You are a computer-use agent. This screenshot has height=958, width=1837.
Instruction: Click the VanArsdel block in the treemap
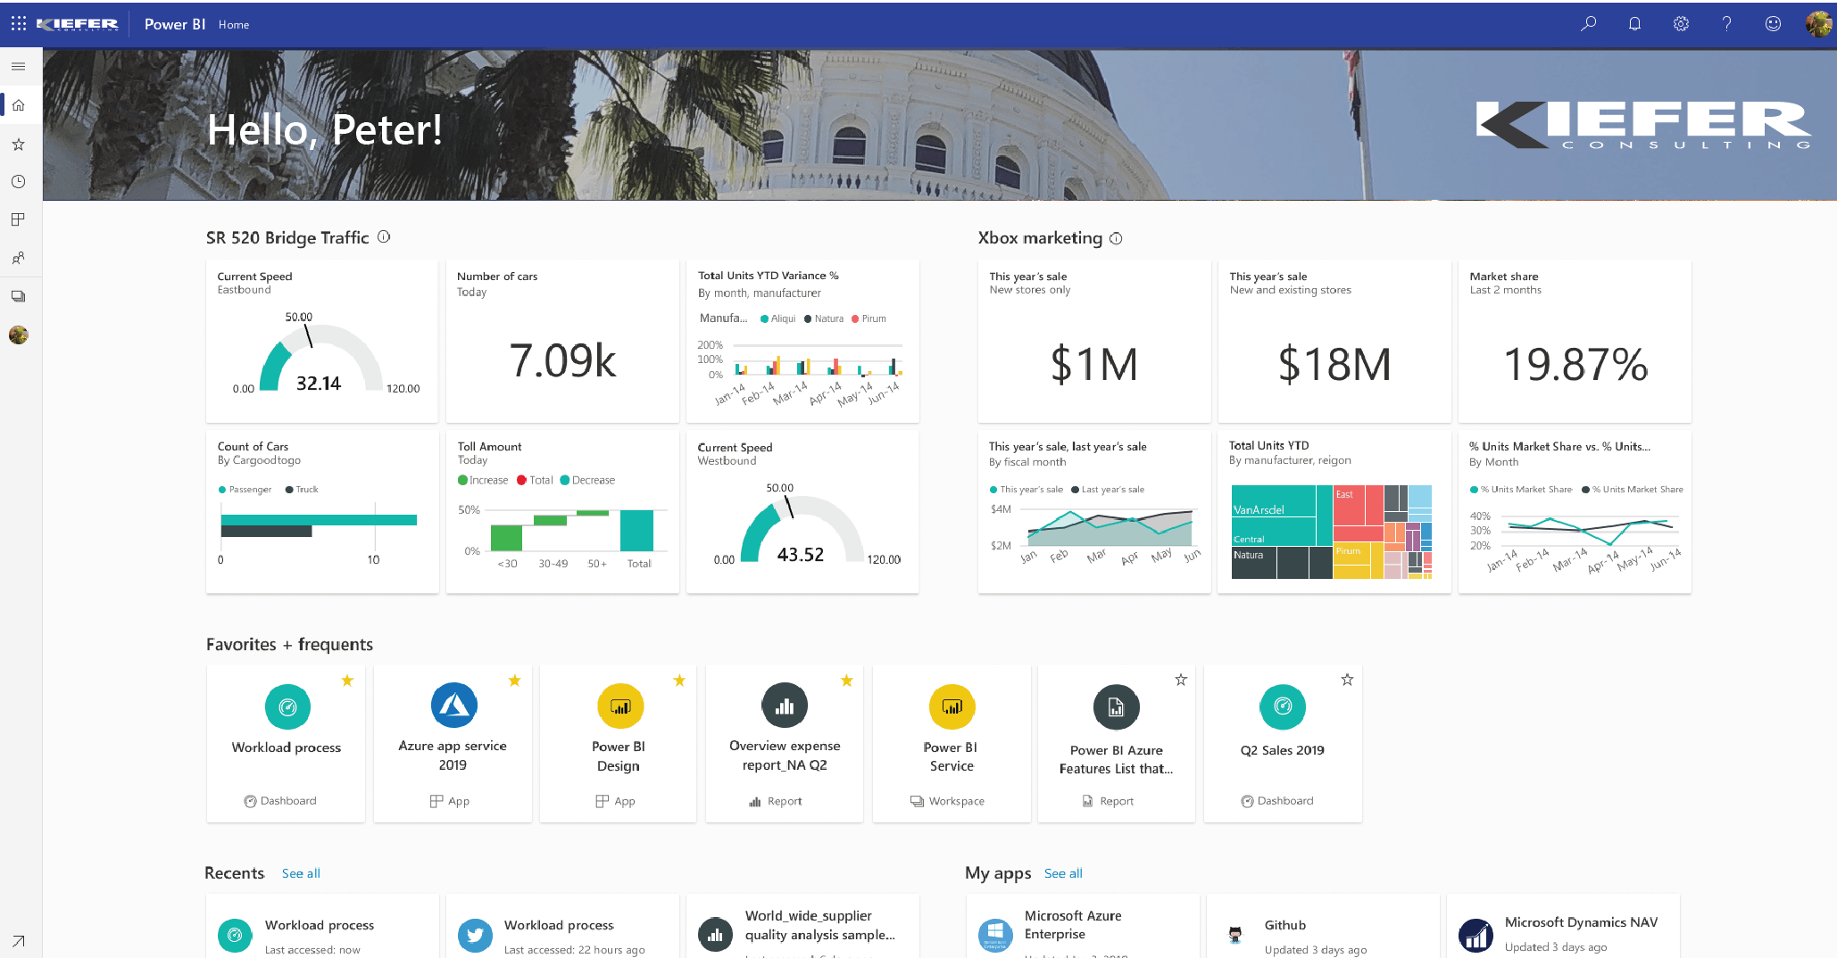pyautogui.click(x=1274, y=501)
